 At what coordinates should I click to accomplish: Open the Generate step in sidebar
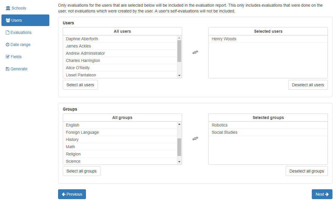point(17,69)
